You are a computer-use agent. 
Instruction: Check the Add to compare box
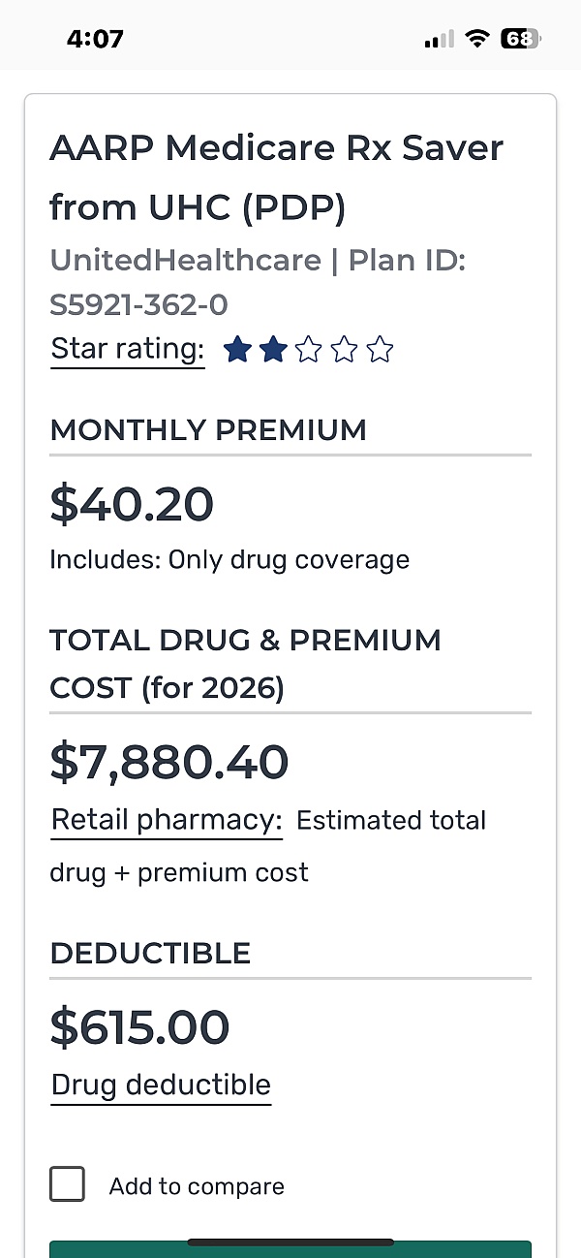click(x=67, y=1184)
